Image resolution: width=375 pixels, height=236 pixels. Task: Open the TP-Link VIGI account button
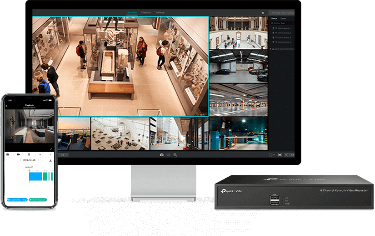pyautogui.click(x=281, y=13)
